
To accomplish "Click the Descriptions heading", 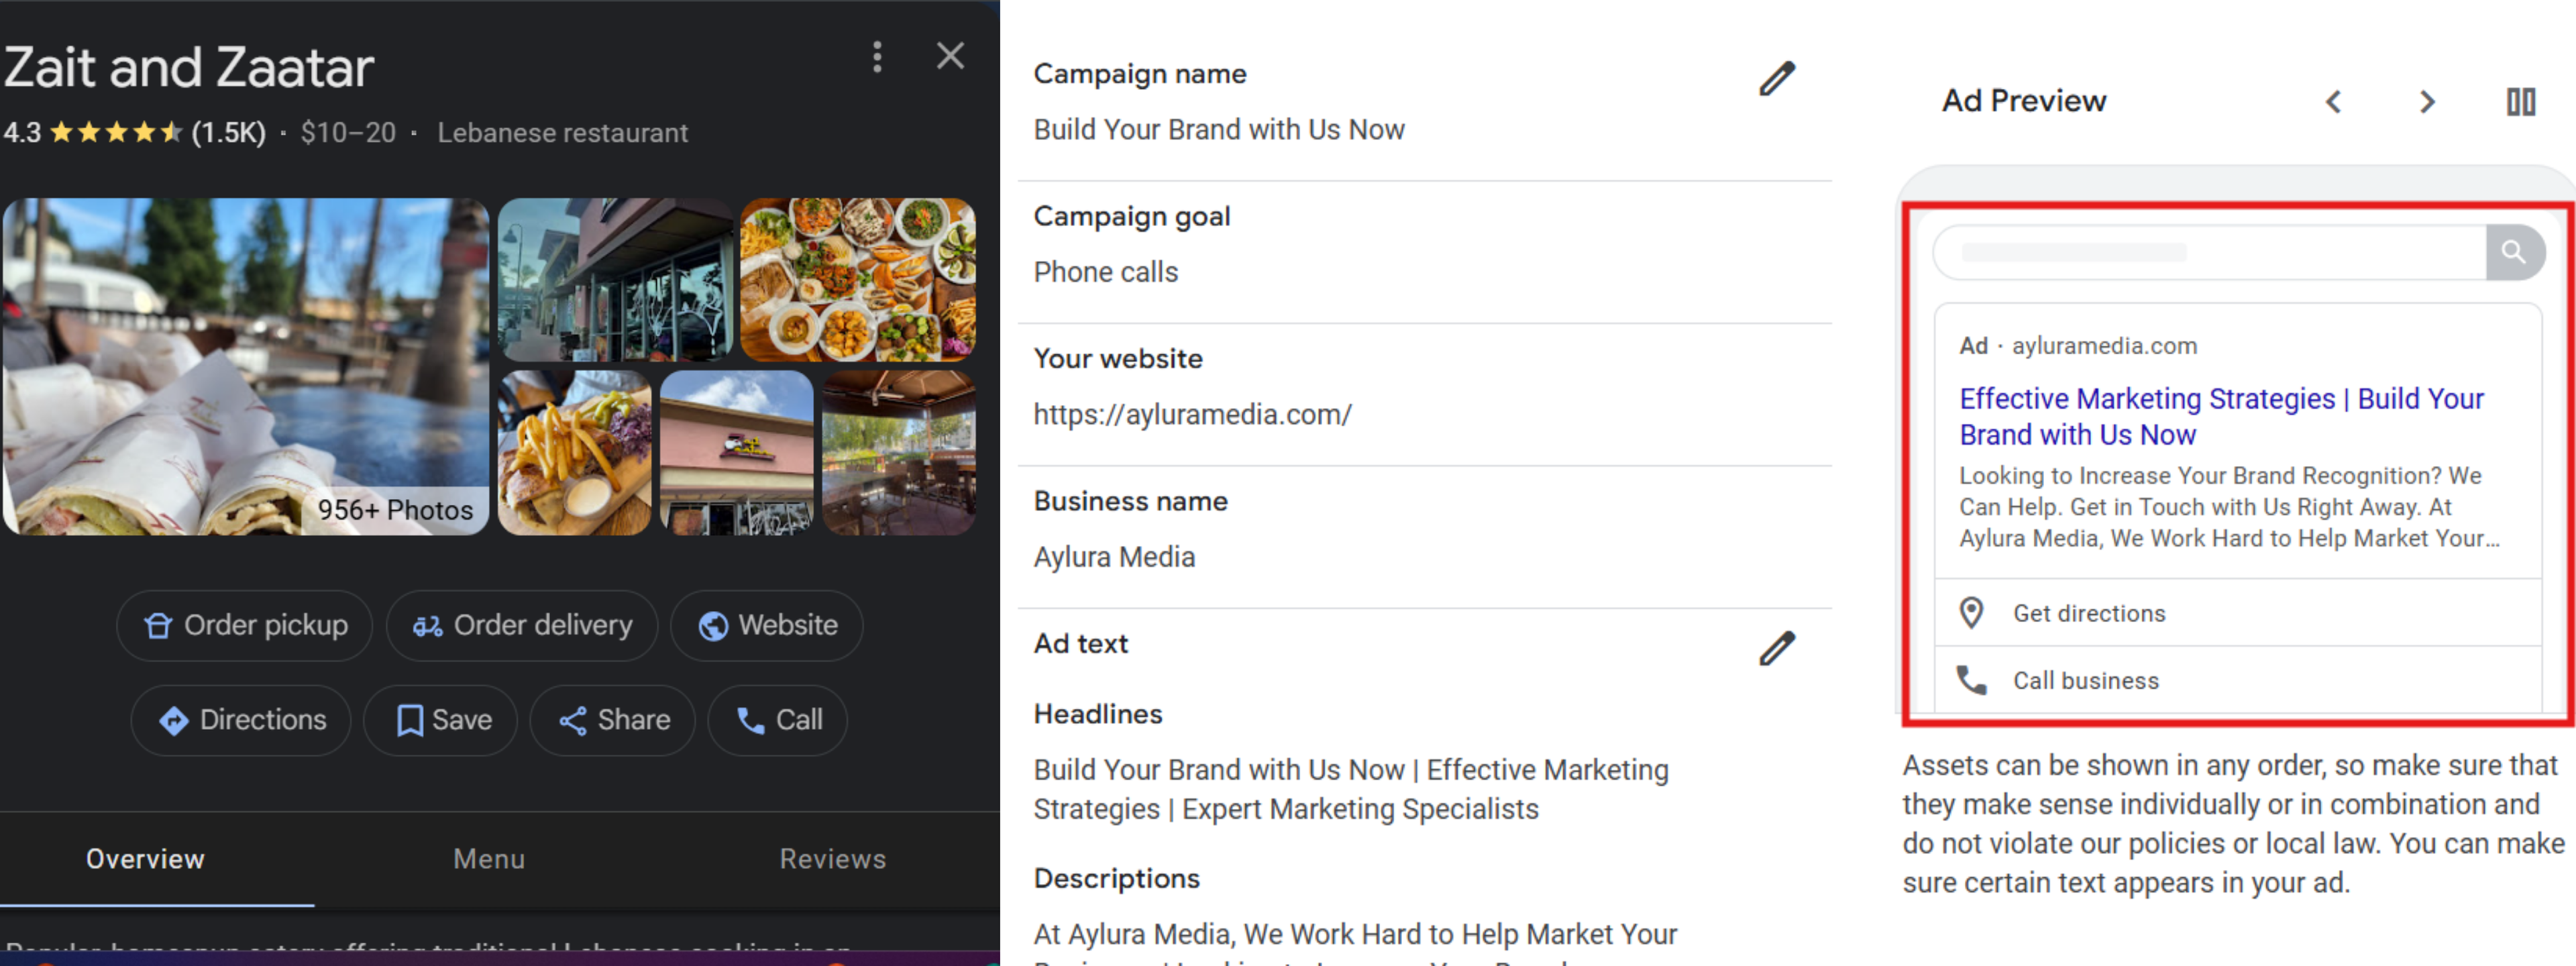I will point(1116,878).
